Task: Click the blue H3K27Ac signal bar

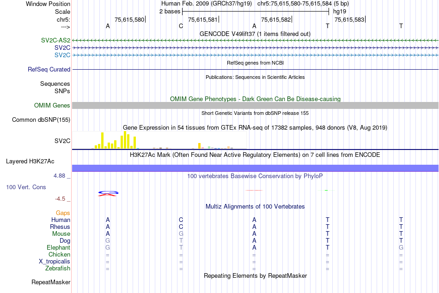Action: [256, 168]
